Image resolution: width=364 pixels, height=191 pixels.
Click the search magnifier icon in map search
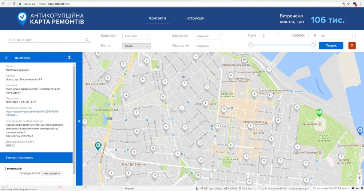pyautogui.click(x=87, y=40)
